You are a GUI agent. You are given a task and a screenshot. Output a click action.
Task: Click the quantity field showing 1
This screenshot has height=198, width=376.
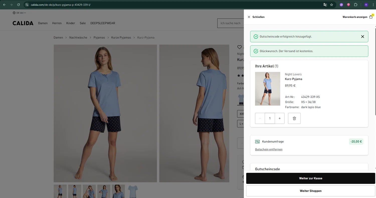tap(270, 118)
